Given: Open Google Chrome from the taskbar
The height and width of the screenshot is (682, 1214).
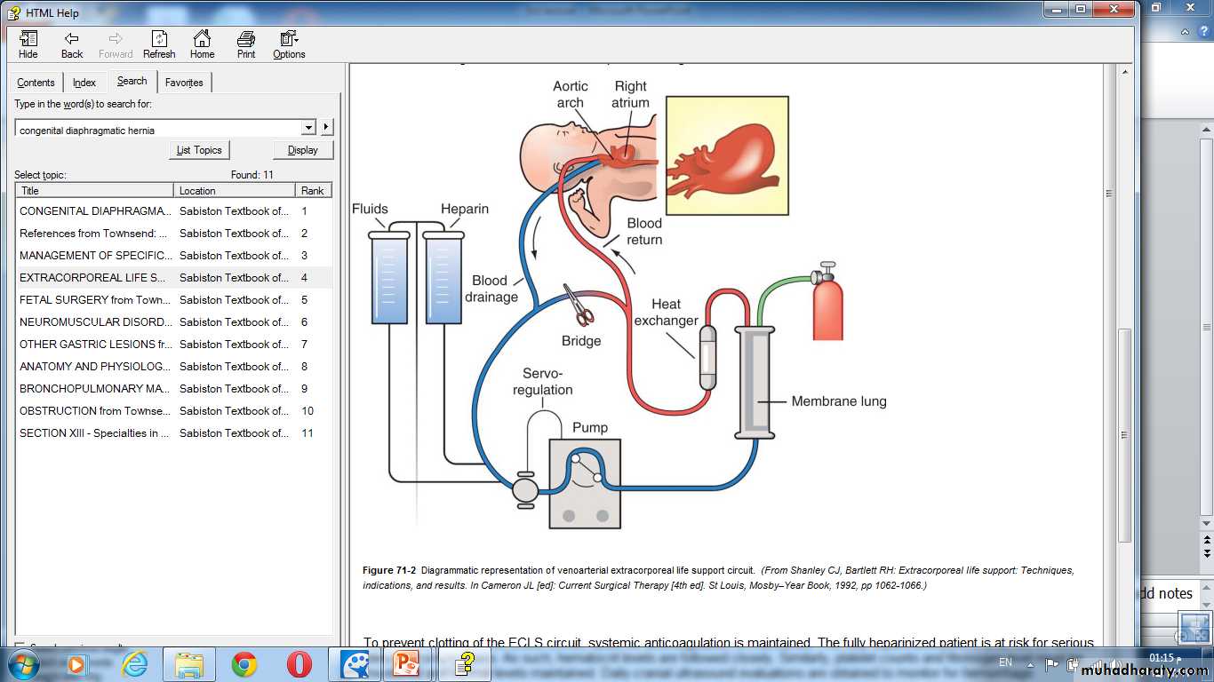Looking at the screenshot, I should click(244, 664).
